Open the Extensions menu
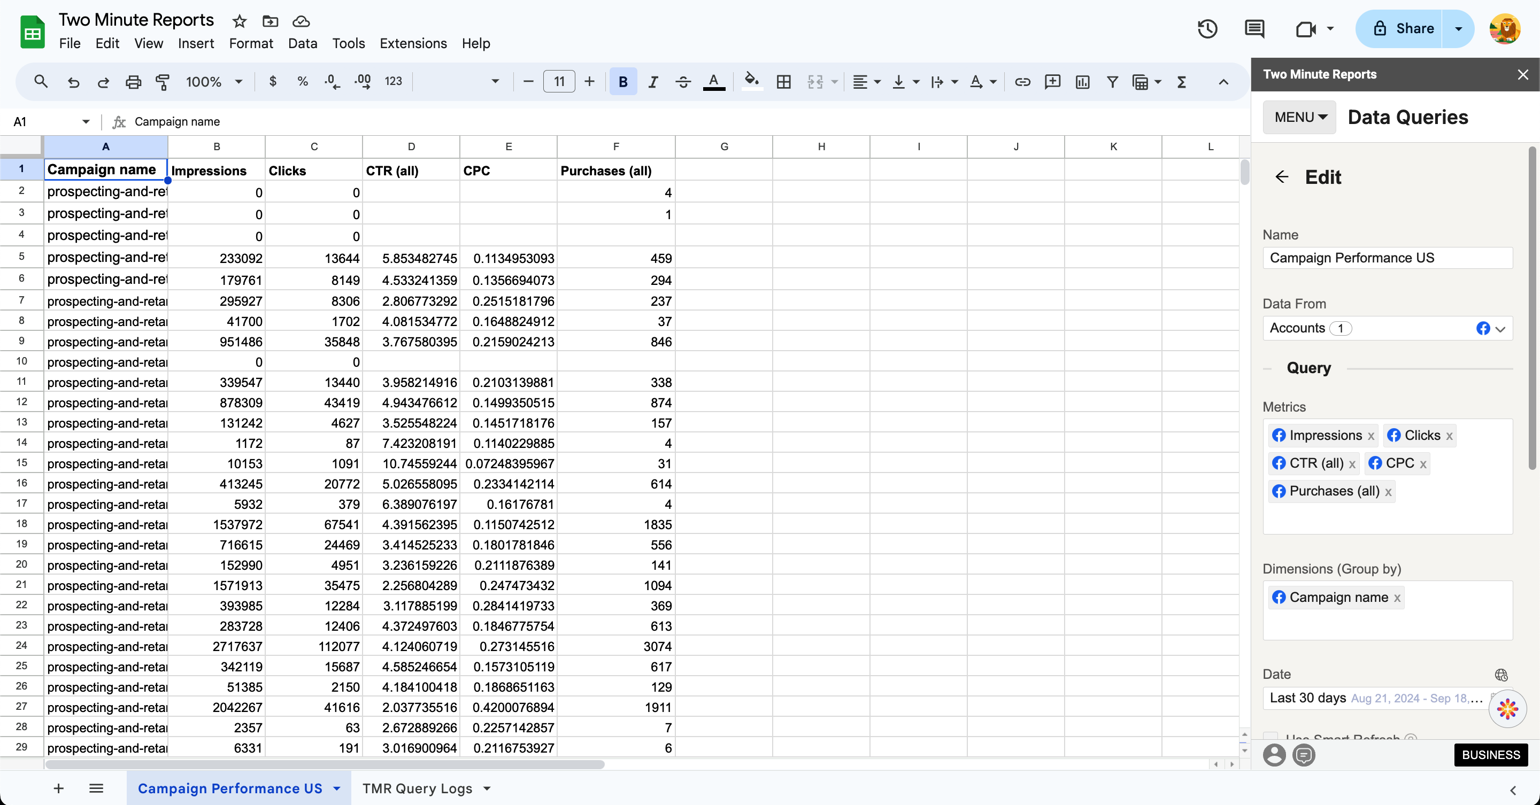Viewport: 1540px width, 805px height. click(413, 44)
